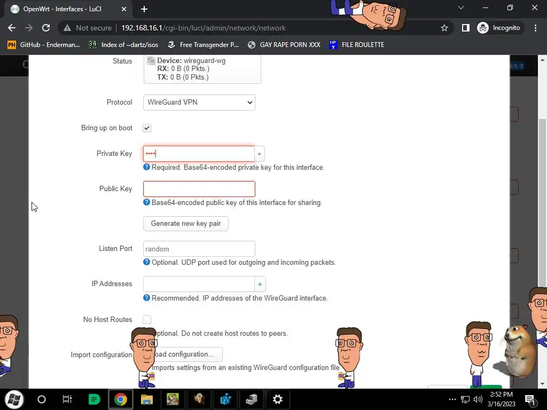
Task: Click the Listen Port input field
Action: tap(199, 249)
